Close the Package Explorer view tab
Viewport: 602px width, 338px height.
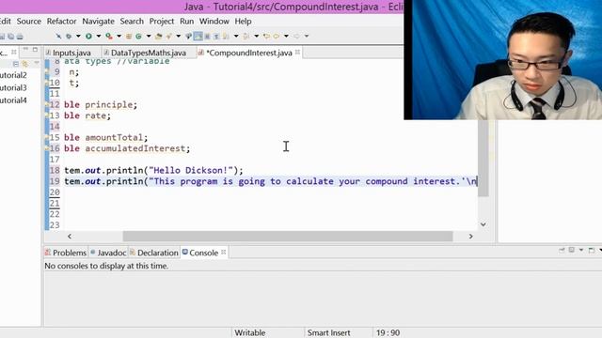point(14,52)
